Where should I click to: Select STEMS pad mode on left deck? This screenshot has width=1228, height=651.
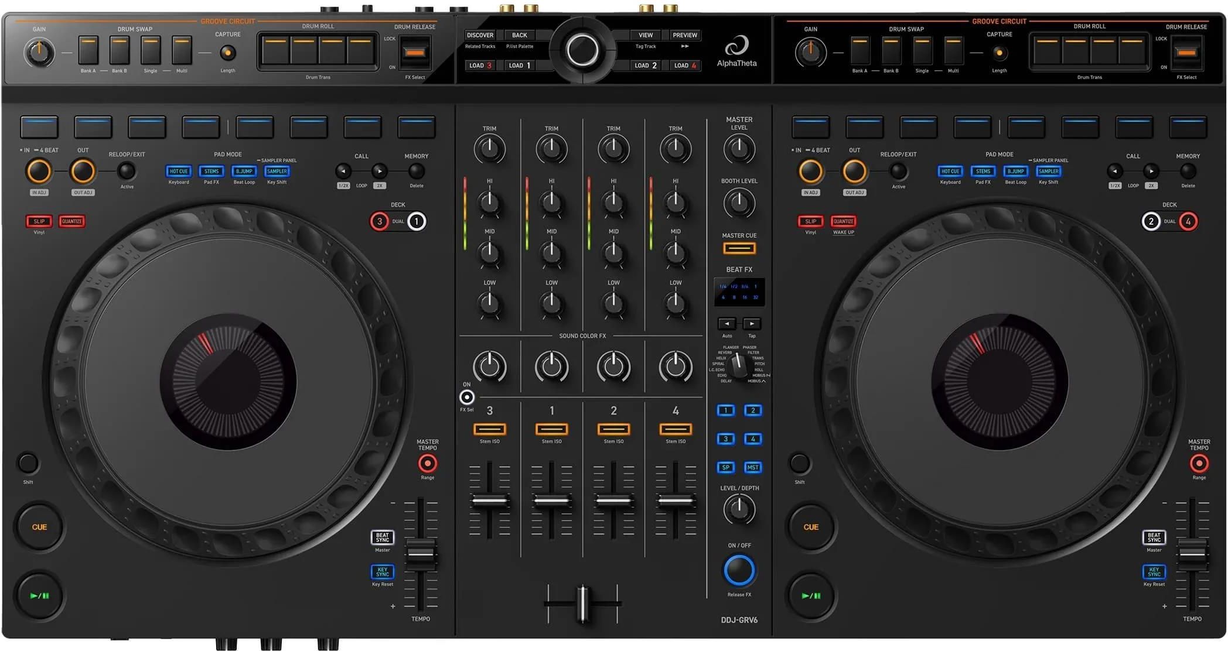point(212,172)
